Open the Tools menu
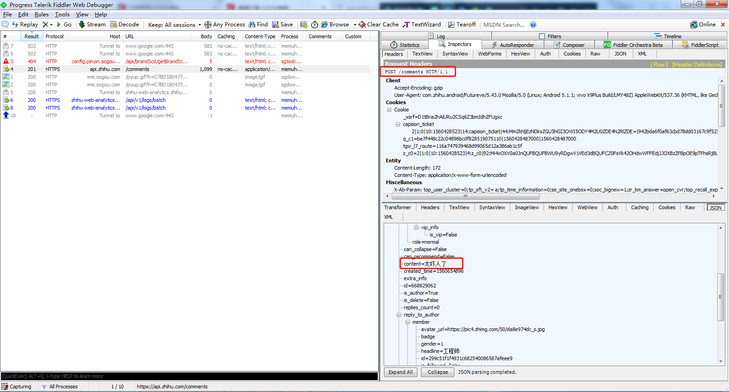This screenshot has height=392, width=729. [x=62, y=15]
